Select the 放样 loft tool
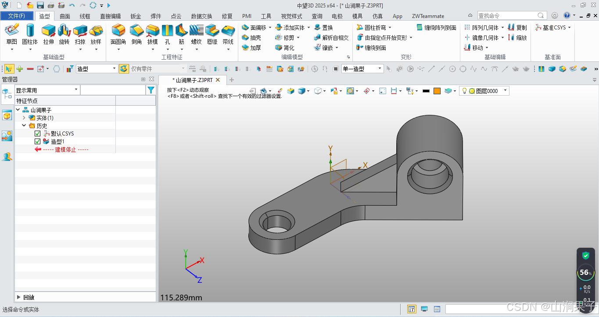 point(96,34)
